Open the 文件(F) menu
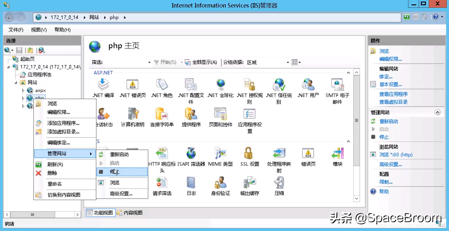 click(x=16, y=30)
